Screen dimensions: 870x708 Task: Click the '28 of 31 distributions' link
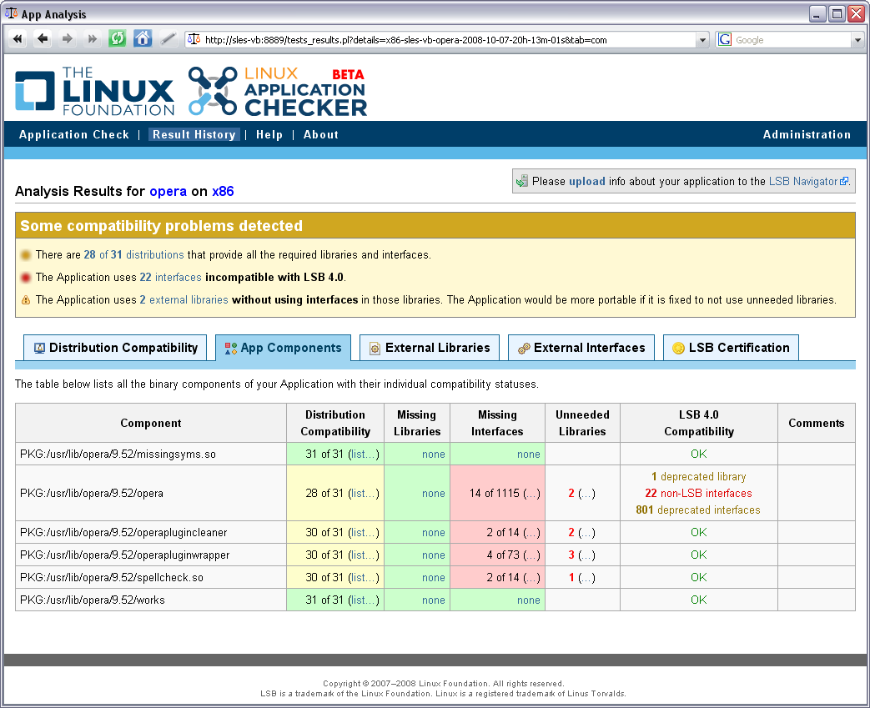(x=133, y=254)
